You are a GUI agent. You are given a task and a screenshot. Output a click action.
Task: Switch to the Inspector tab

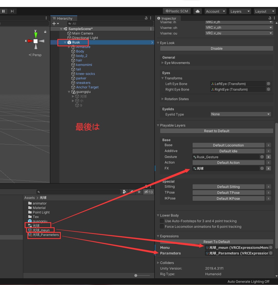(x=167, y=18)
